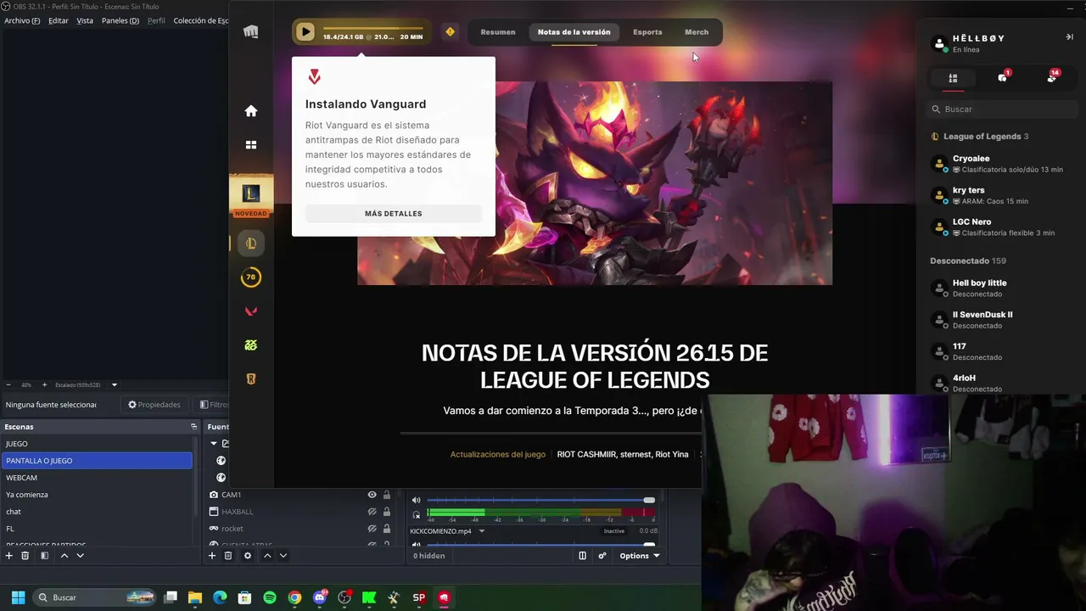Open the mixer Options dropdown
1086x611 pixels.
(640, 556)
